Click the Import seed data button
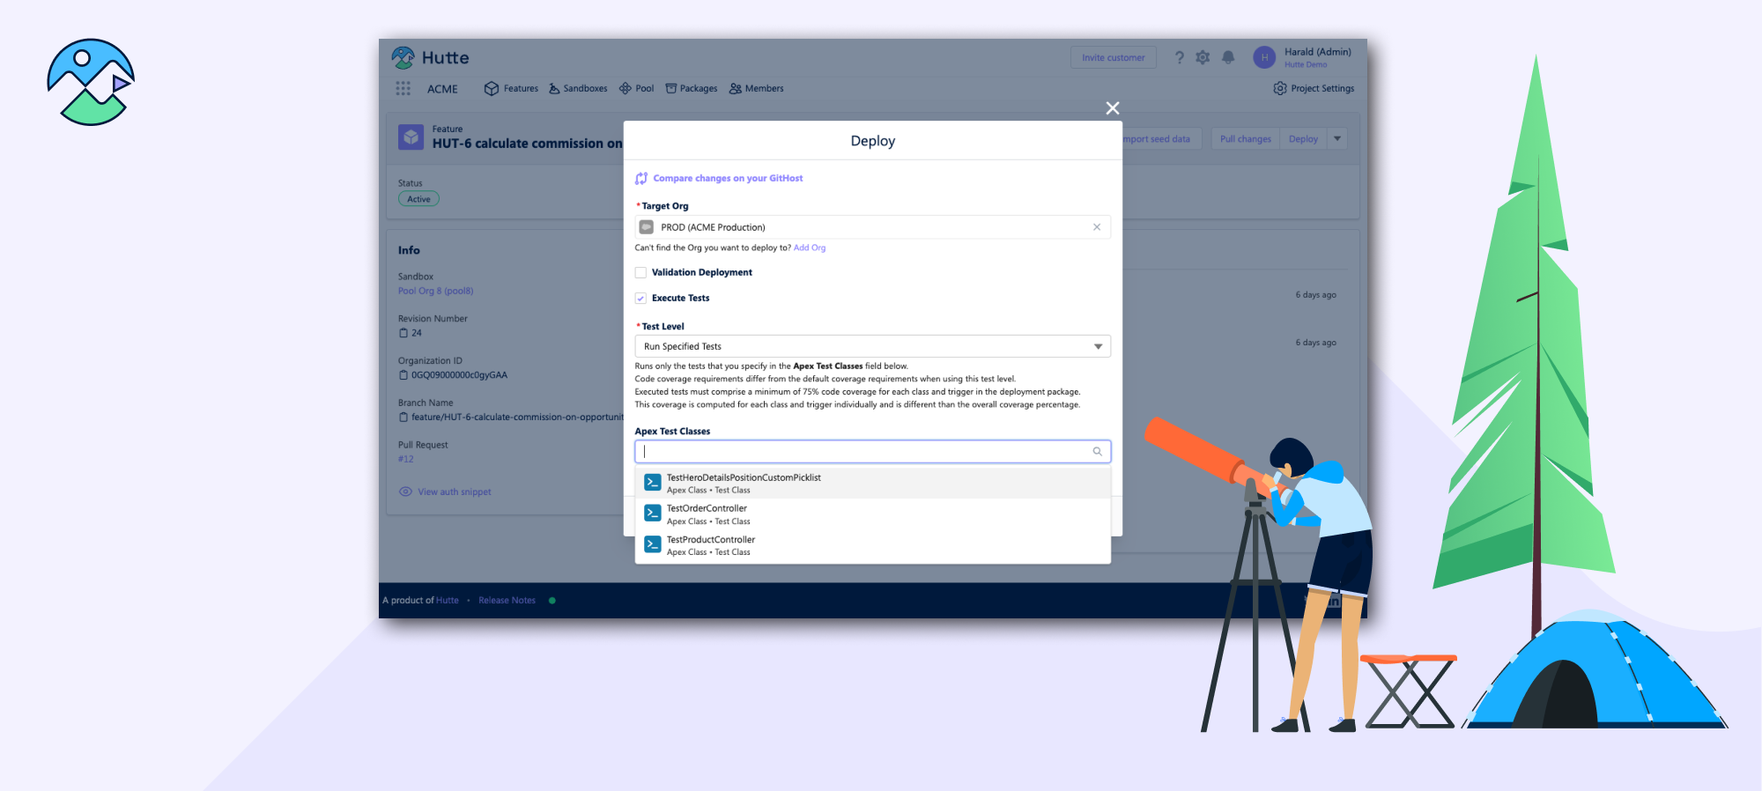1762x791 pixels. pos(1160,139)
